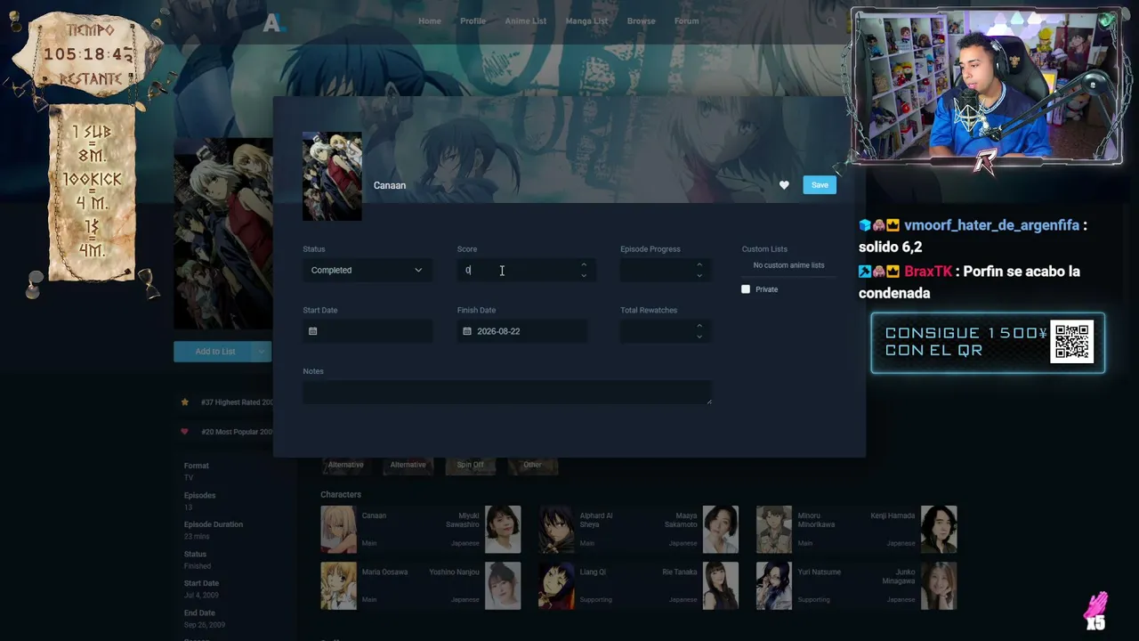The width and height of the screenshot is (1139, 641).
Task: Open Kenji Hamada's voice actor photo
Action: pos(939,530)
